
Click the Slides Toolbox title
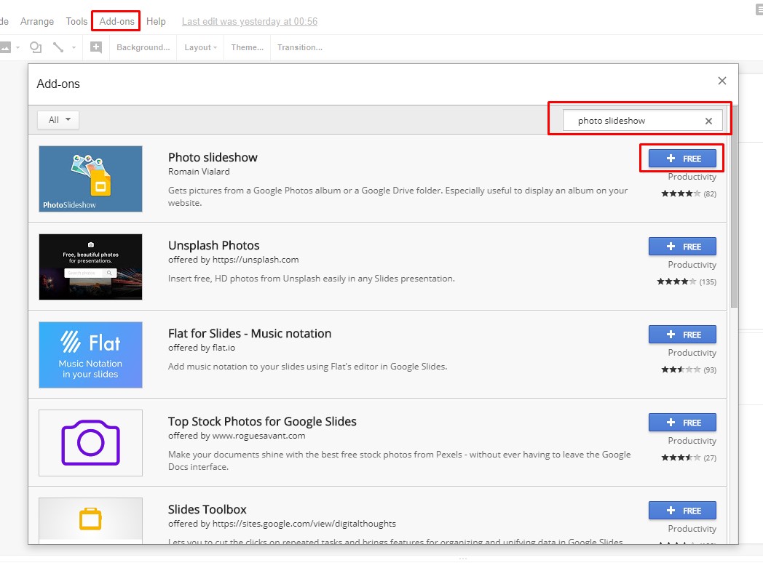coord(207,509)
